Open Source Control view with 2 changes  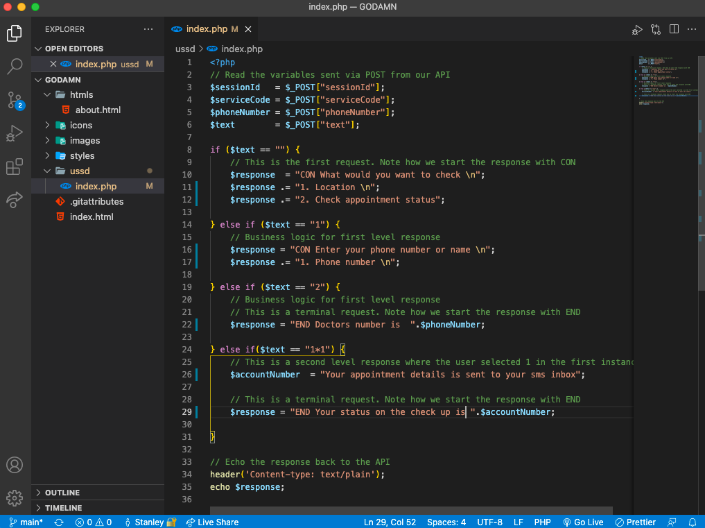(15, 100)
